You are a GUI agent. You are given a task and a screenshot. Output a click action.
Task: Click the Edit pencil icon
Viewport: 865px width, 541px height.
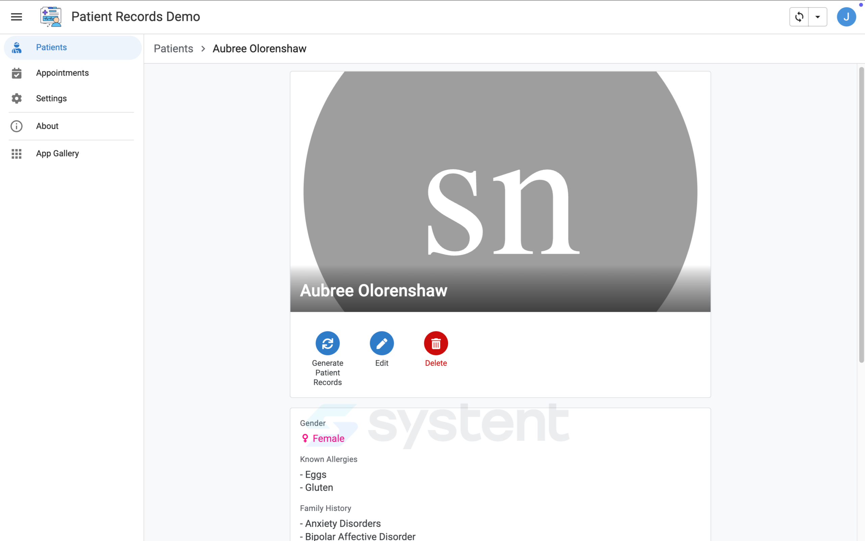(x=382, y=343)
